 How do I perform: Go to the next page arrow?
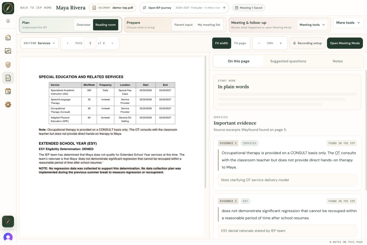[112, 43]
